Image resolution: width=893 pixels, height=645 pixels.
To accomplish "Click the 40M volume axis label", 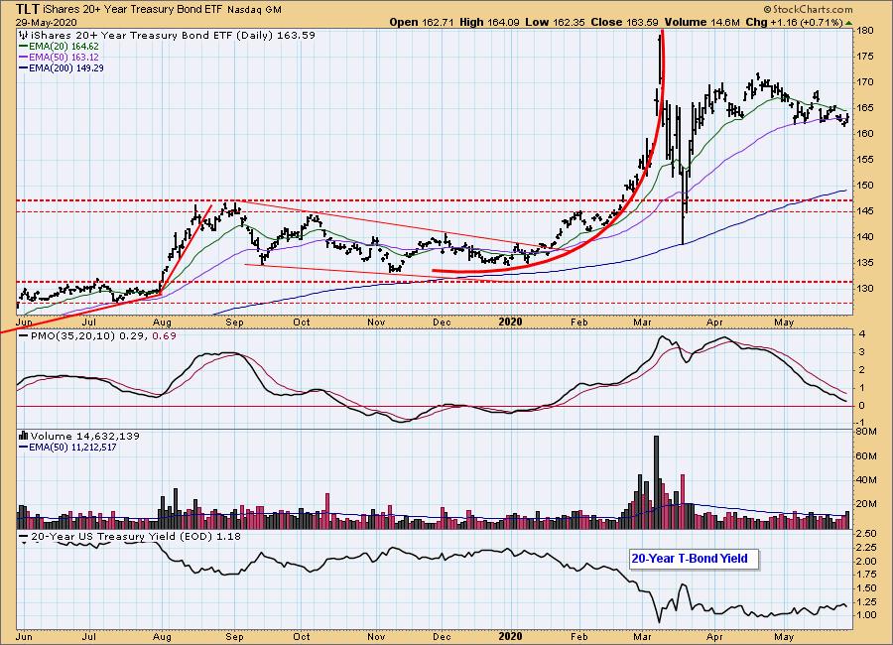I will click(866, 479).
